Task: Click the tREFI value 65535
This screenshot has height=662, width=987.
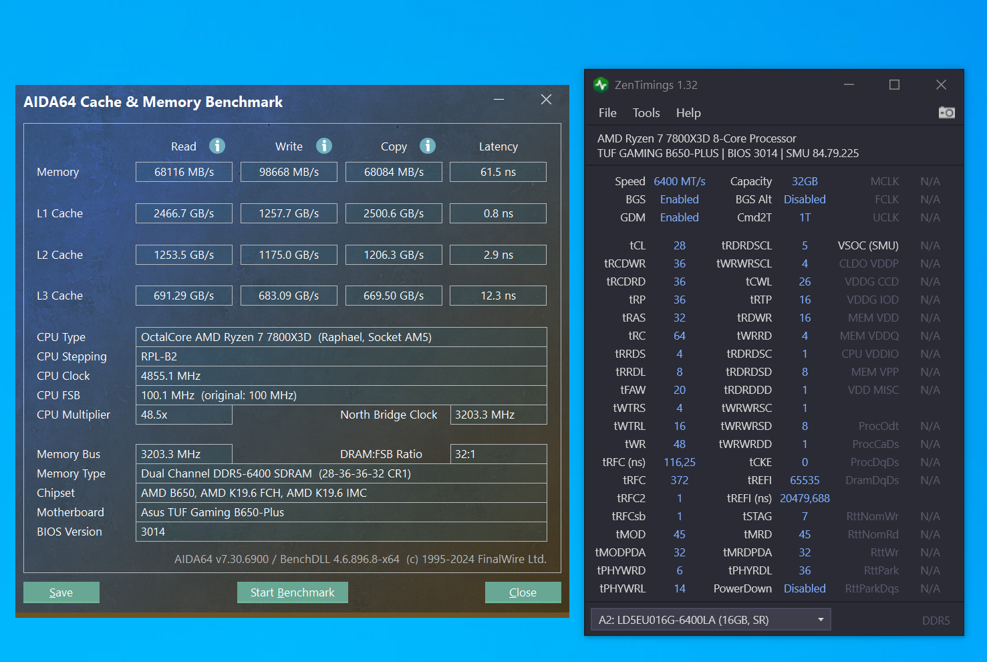Action: click(805, 480)
